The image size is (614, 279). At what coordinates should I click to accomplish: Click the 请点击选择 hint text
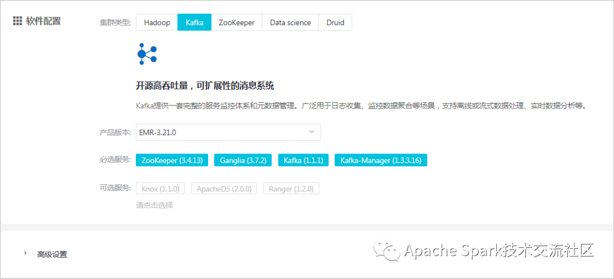pos(155,205)
